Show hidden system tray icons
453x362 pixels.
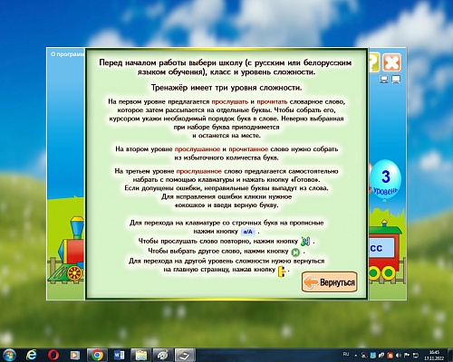[356, 356]
